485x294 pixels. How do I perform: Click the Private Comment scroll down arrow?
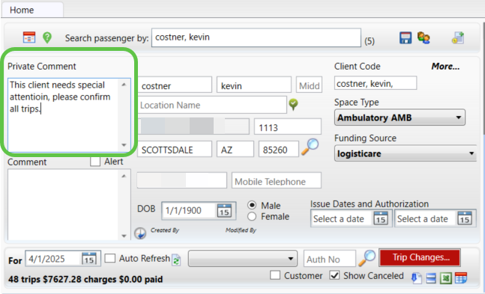pyautogui.click(x=124, y=145)
